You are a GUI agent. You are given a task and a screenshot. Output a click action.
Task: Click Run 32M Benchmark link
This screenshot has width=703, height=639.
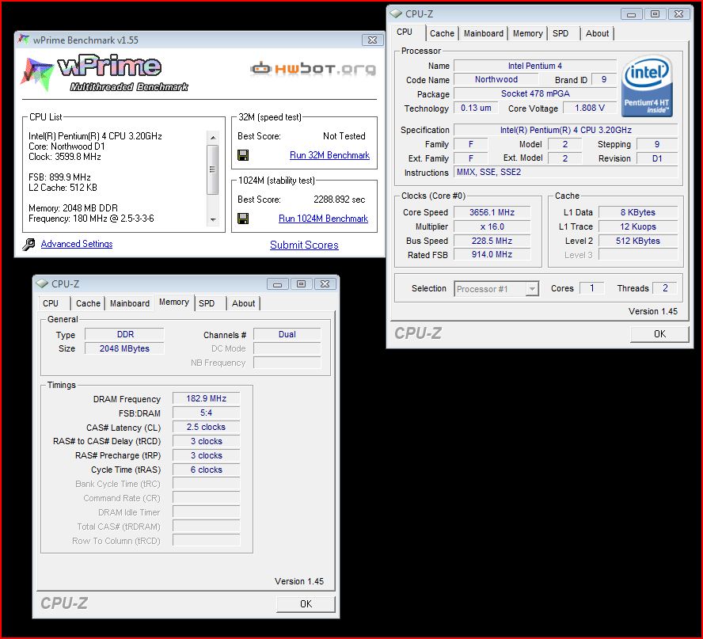(x=329, y=155)
